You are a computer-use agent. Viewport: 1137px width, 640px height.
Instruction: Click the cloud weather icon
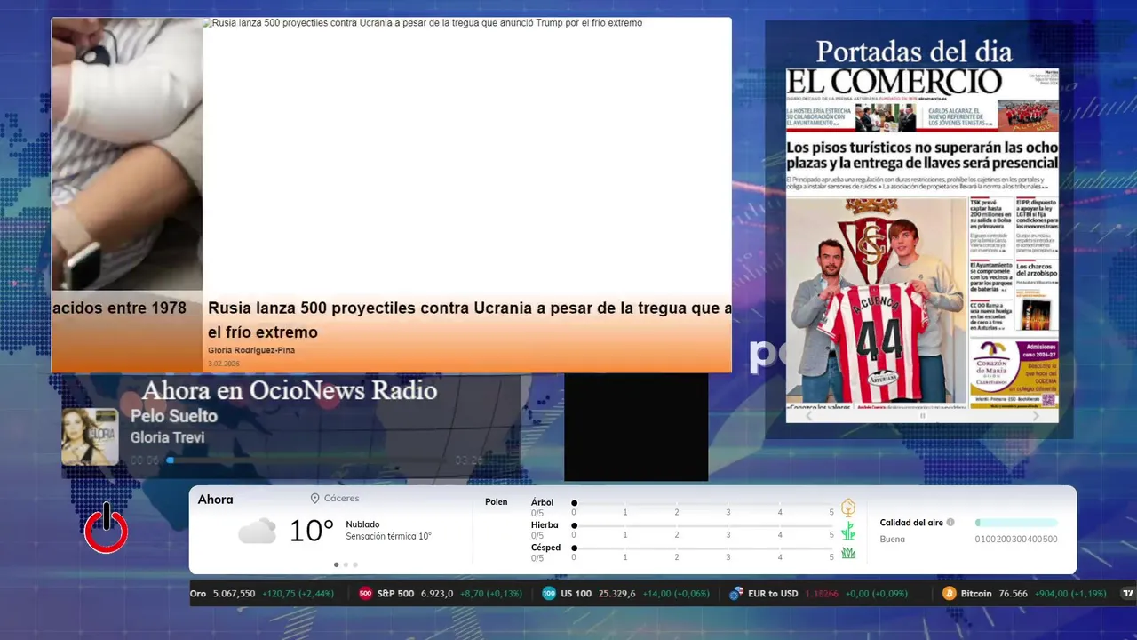coord(257,532)
